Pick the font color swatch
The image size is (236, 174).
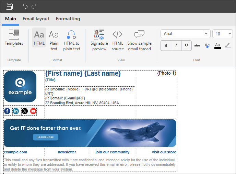pos(217,46)
